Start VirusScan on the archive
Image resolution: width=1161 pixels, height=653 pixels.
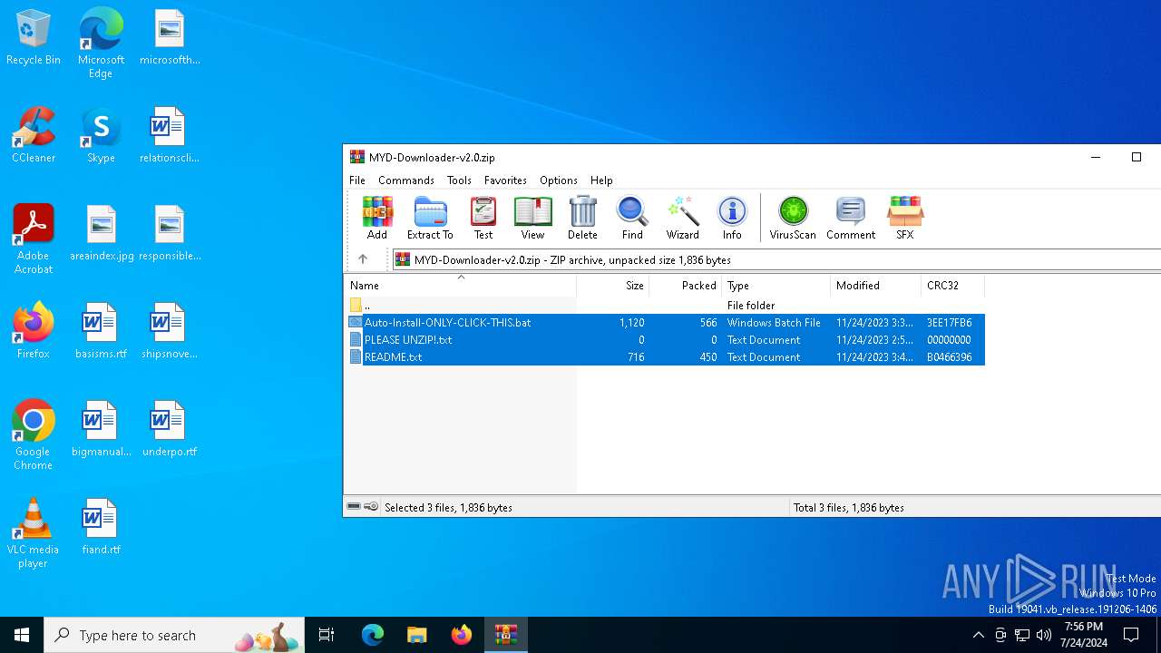click(793, 218)
